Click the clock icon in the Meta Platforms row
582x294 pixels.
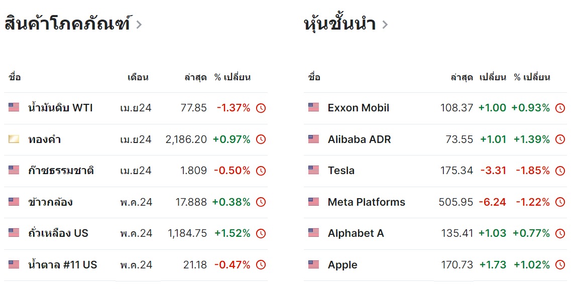tap(560, 202)
